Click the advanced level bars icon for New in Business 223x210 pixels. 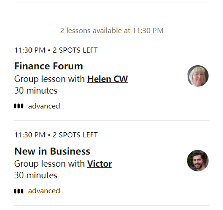coord(19,191)
